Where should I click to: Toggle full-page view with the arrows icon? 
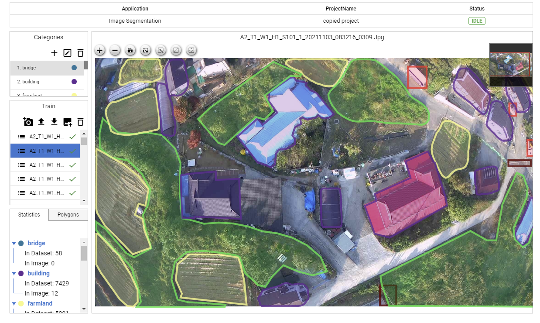click(x=146, y=50)
